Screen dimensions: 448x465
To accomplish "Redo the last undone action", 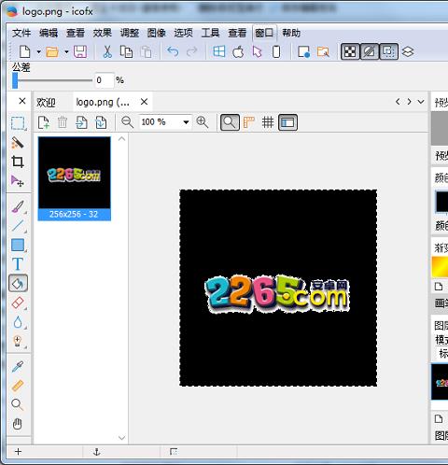I will click(x=192, y=51).
